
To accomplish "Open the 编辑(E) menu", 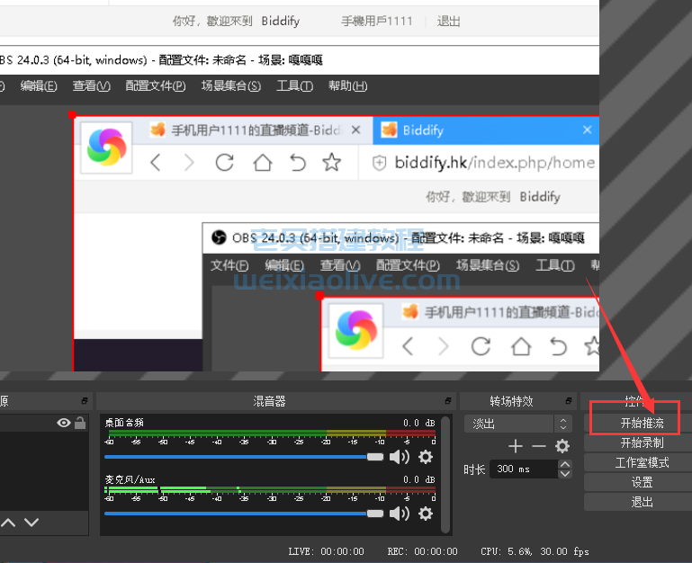I will pyautogui.click(x=39, y=85).
